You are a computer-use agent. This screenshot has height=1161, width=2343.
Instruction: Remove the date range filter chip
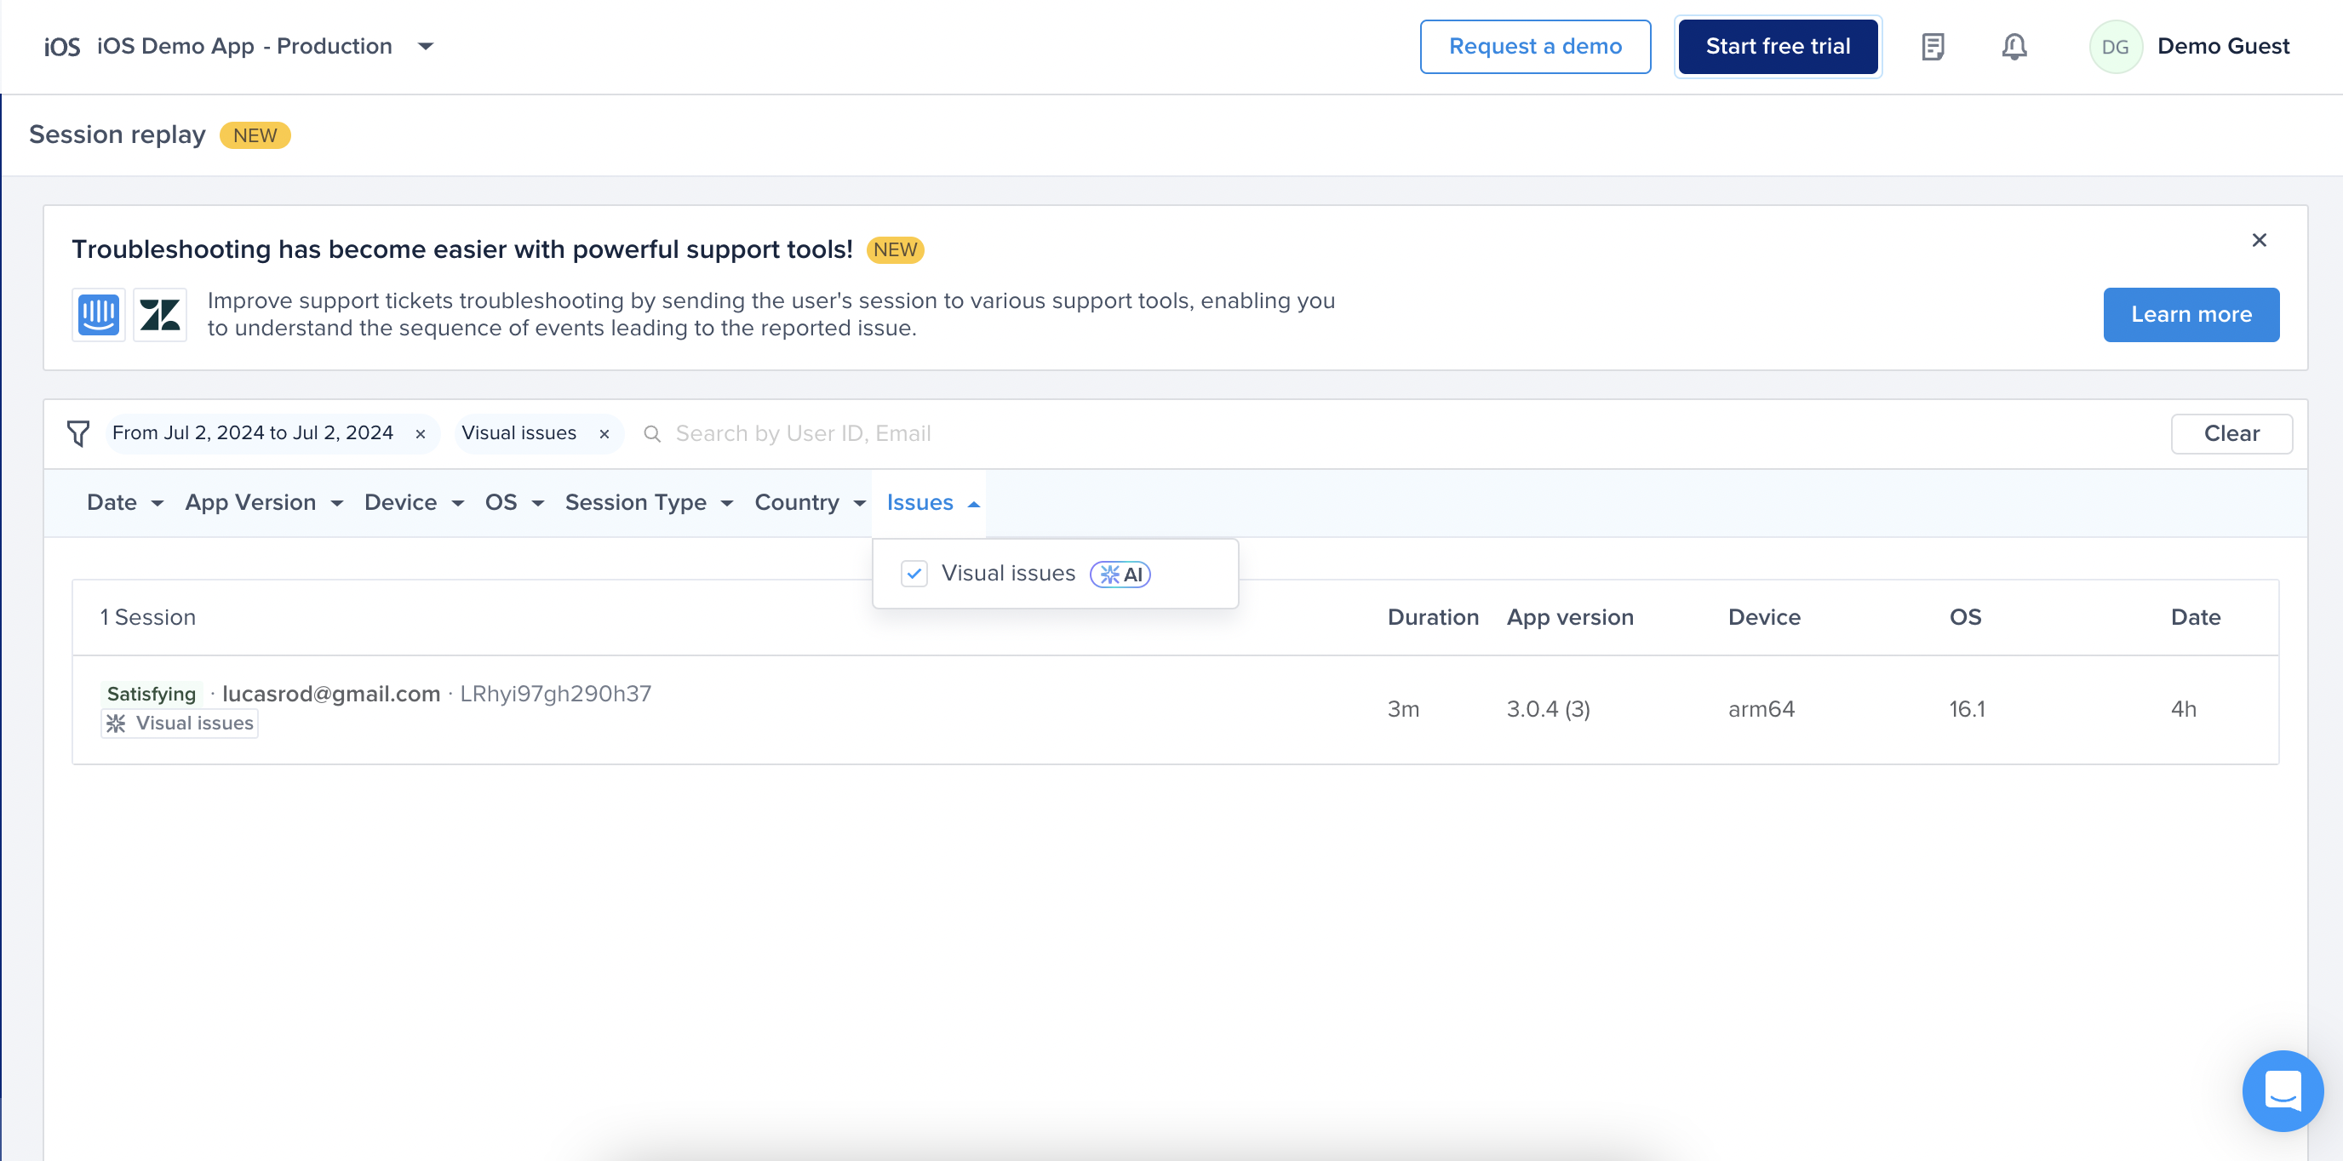tap(421, 433)
